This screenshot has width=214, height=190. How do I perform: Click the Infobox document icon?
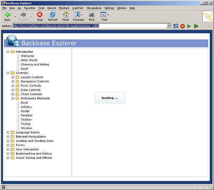pyautogui.click(x=18, y=107)
